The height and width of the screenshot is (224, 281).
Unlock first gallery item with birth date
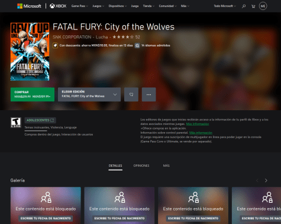[x=46, y=218]
